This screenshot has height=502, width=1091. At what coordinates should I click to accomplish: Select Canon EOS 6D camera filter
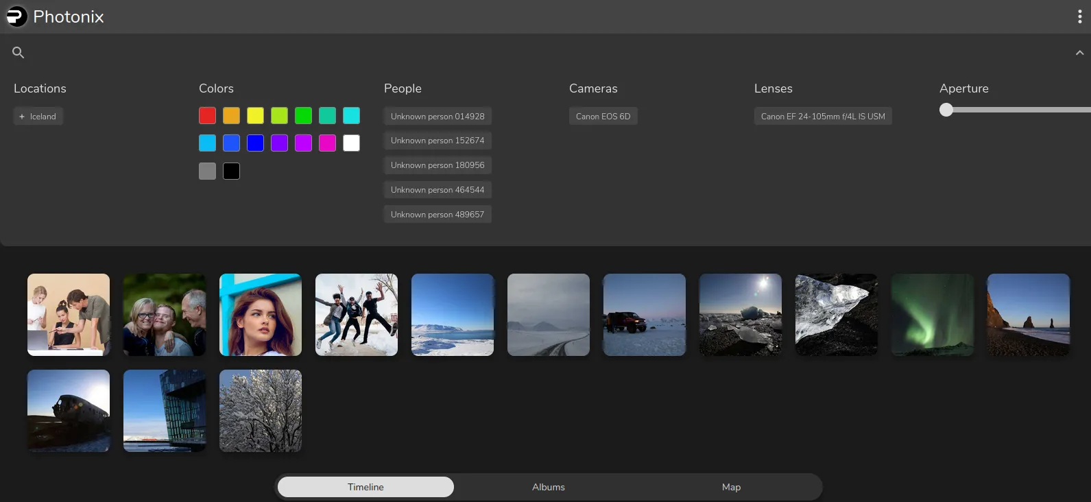[x=603, y=117]
